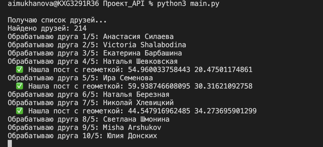Click the name "Екатерина Барбашина"
Viewport: 323px width, 147px height.
pyautogui.click(x=143, y=53)
